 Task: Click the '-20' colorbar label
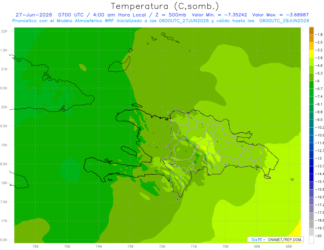point(318,236)
